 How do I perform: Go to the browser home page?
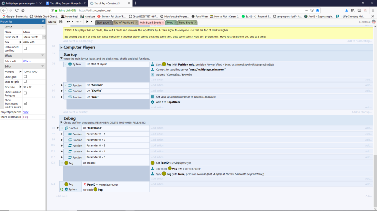click(x=23, y=10)
